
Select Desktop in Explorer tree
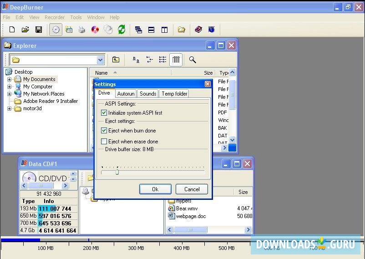(23, 72)
